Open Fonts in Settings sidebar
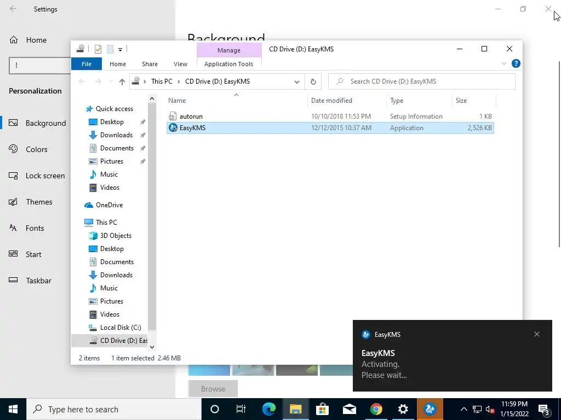Image resolution: width=561 pixels, height=420 pixels. (35, 228)
